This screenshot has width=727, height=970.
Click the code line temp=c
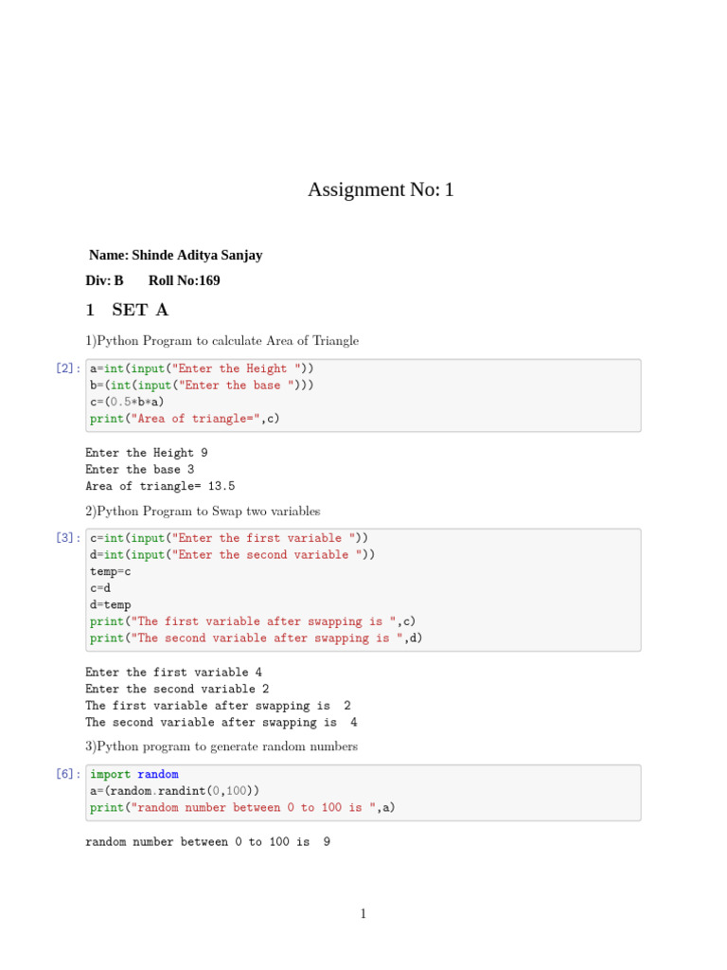pos(110,572)
